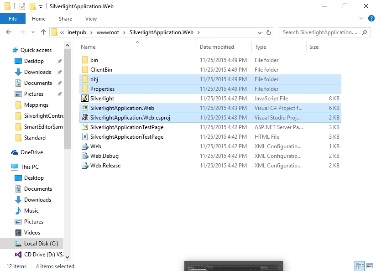Open the File menu tab

tap(13, 19)
